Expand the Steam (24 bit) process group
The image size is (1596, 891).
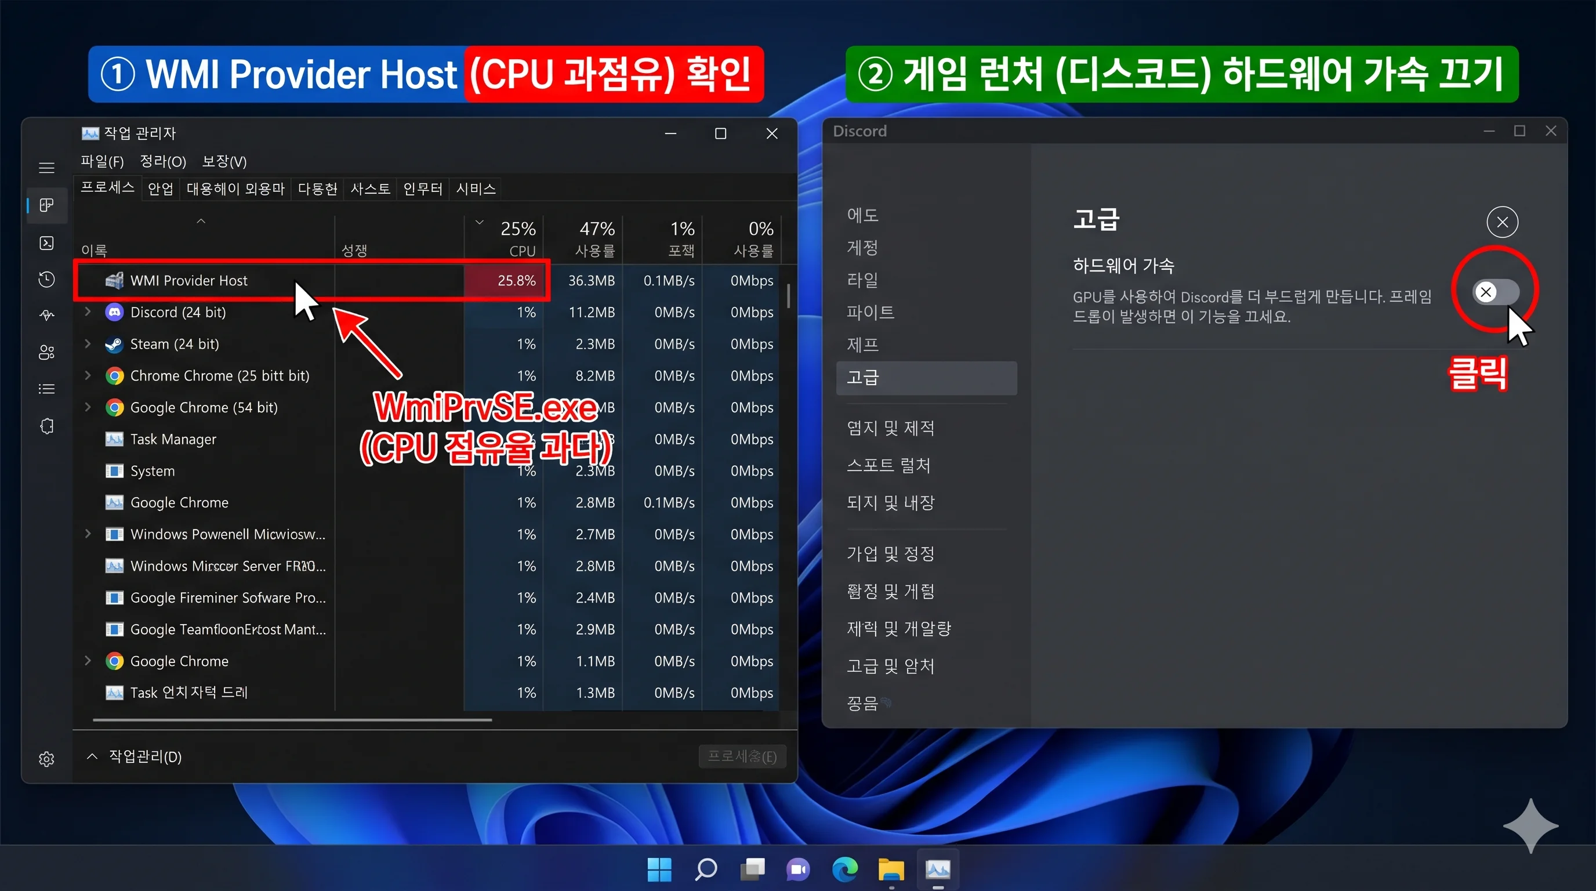pyautogui.click(x=88, y=343)
